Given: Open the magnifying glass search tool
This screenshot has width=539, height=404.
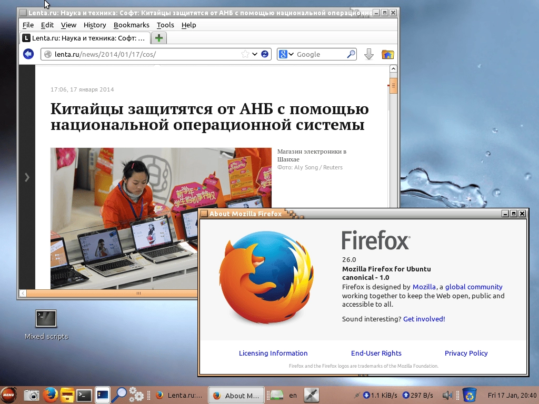Looking at the screenshot, I should [x=119, y=395].
